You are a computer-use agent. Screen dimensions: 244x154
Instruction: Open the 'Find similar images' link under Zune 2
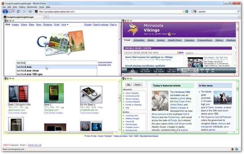click(53, 113)
